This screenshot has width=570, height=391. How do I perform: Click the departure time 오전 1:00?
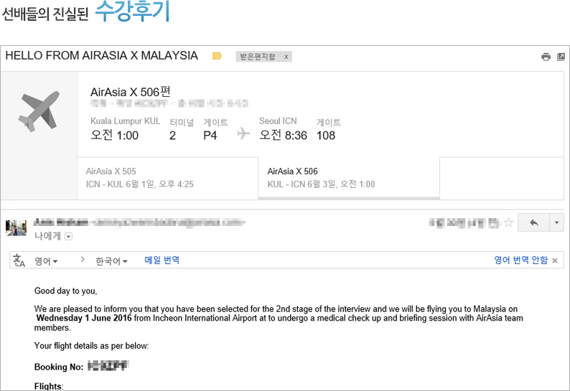115,135
